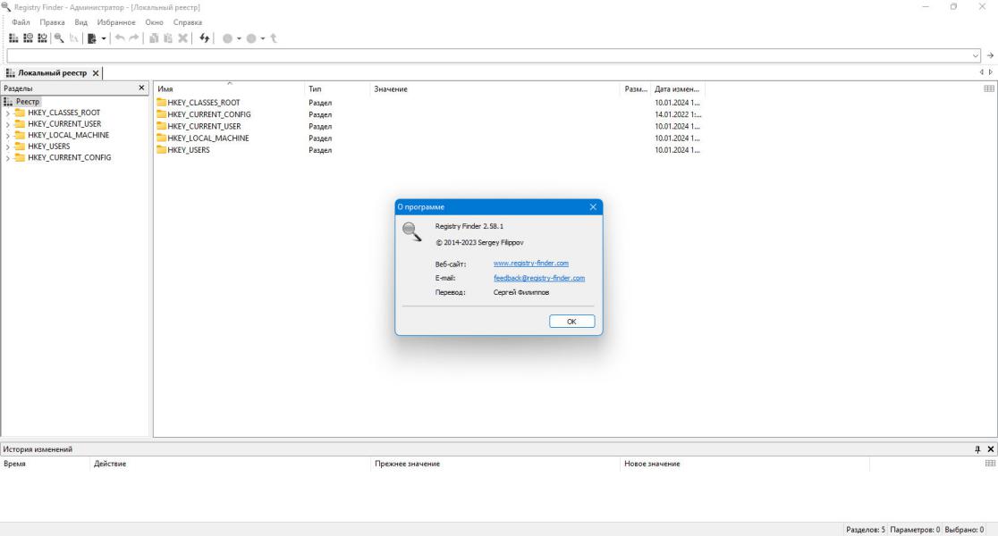
Task: Sort by the Дата измен... column header
Action: pos(677,89)
